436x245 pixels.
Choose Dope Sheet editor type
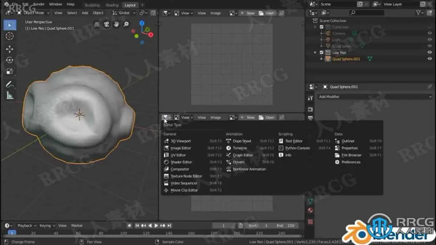[x=242, y=141]
